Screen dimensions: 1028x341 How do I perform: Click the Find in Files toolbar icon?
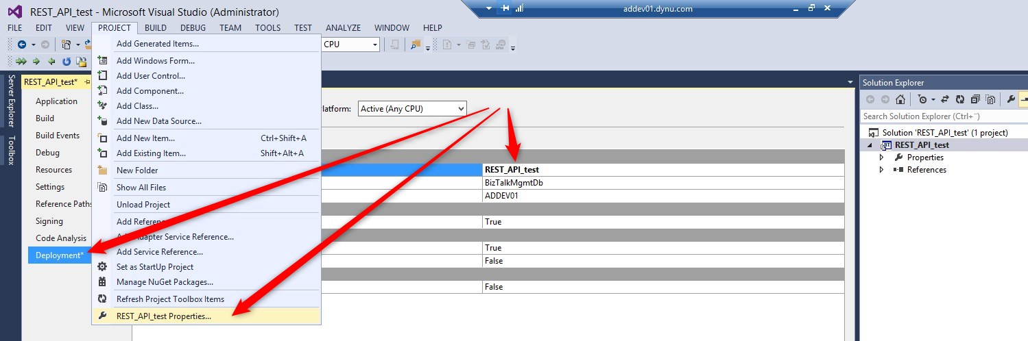coord(415,45)
